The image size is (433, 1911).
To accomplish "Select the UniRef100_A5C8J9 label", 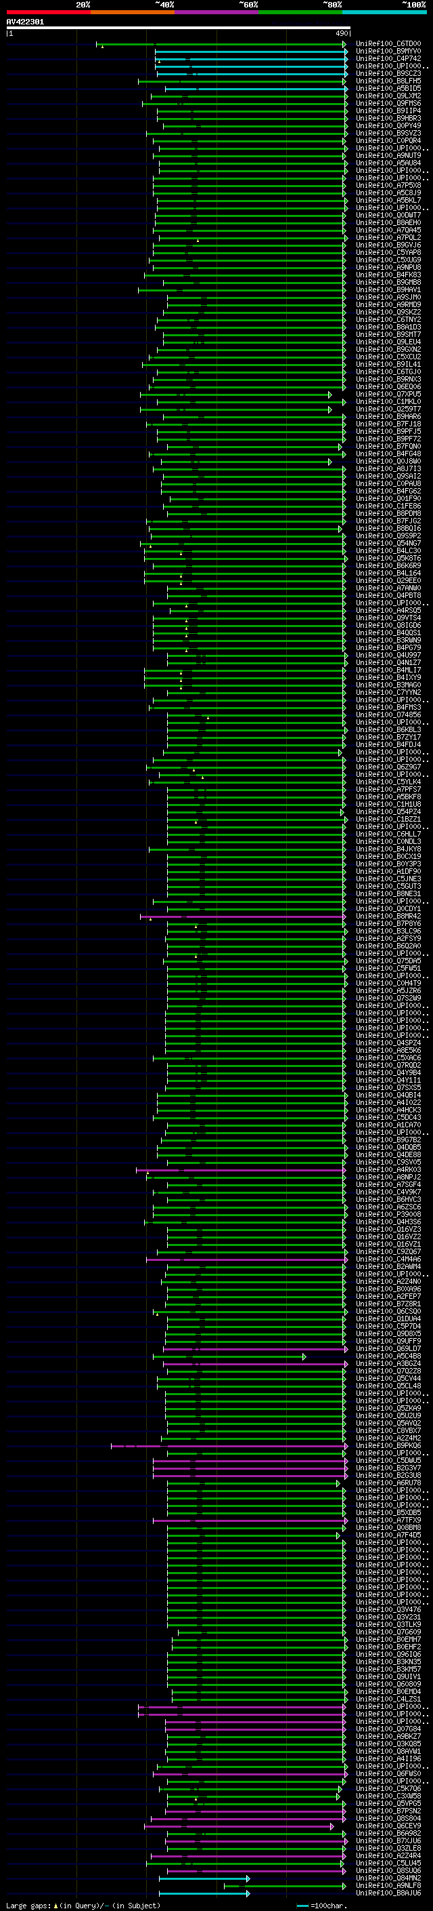I will pos(388,193).
